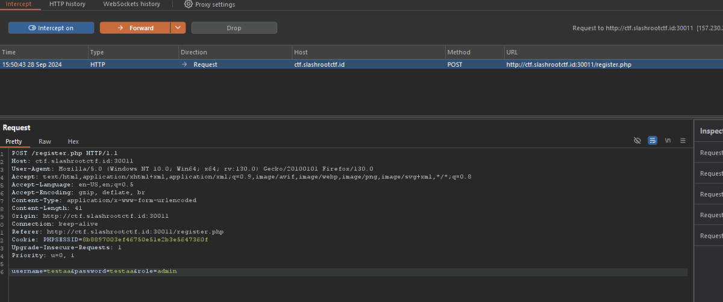Screen dimensions: 723x302
Task: Click the Content-Length: 41 header line
Action: [x=46, y=208]
